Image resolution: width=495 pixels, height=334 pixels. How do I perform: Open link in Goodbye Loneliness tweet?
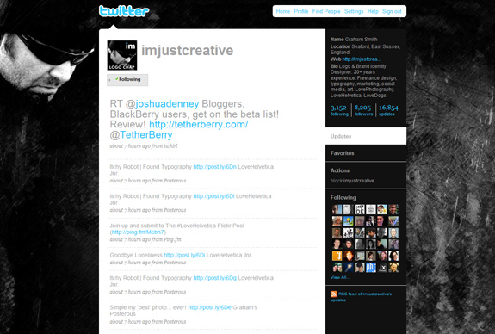[184, 255]
